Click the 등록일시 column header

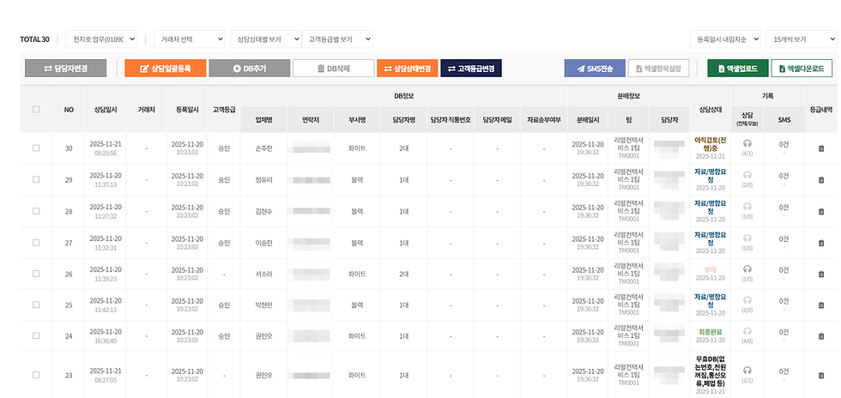click(x=187, y=110)
